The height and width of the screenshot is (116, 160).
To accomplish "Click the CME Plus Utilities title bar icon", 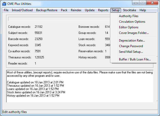I will click(x=4, y=4).
